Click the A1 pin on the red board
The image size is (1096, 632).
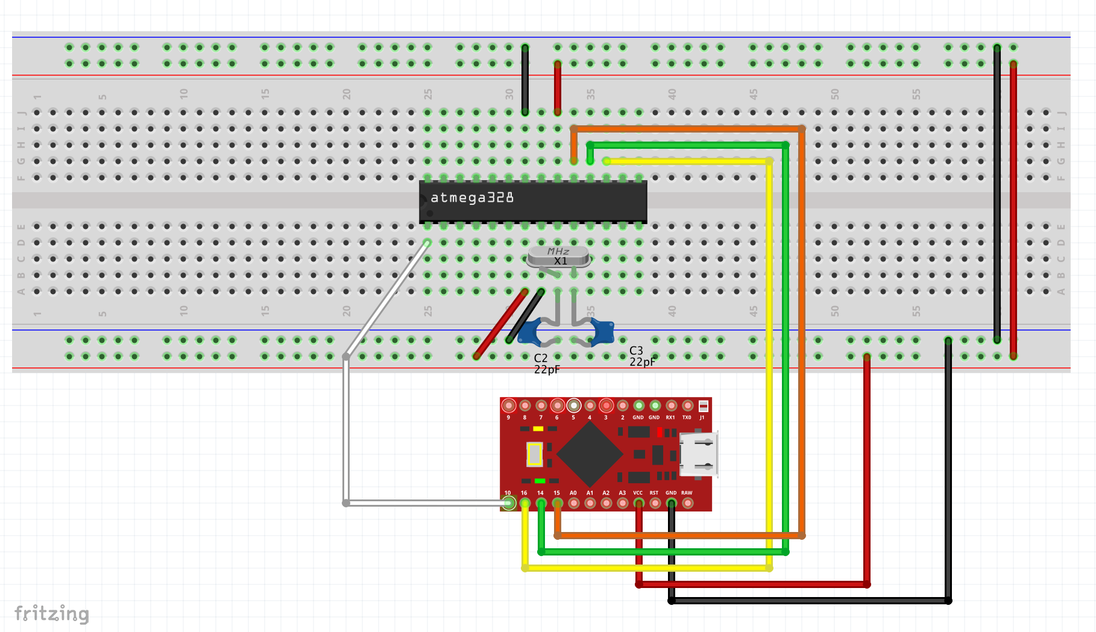590,503
